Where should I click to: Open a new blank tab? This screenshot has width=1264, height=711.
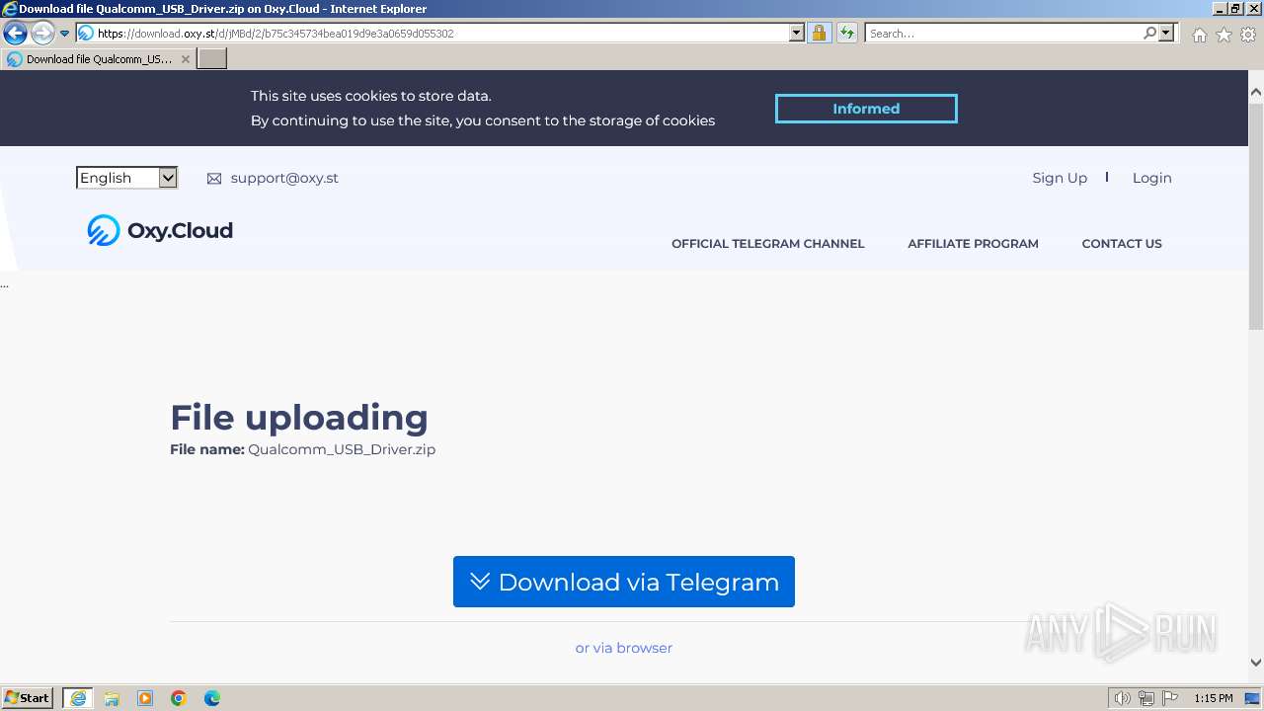tap(212, 58)
